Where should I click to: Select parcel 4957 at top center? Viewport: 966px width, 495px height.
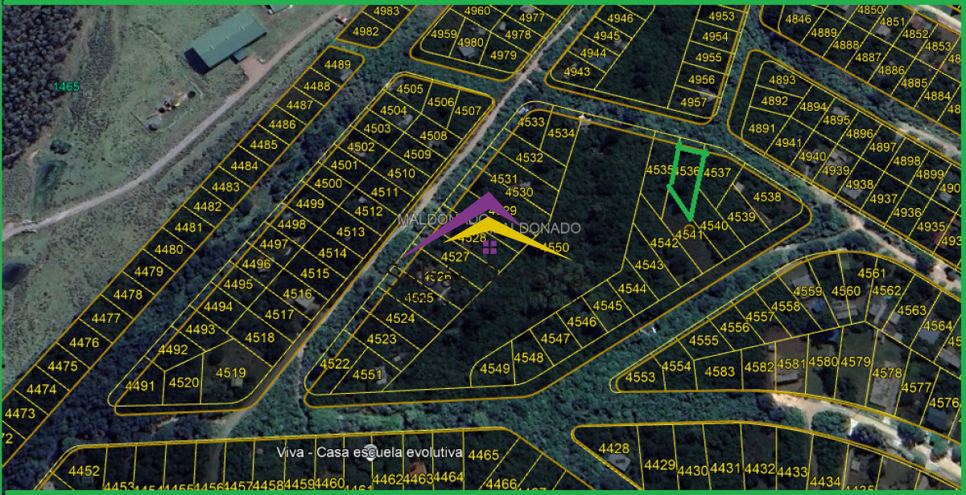[692, 103]
